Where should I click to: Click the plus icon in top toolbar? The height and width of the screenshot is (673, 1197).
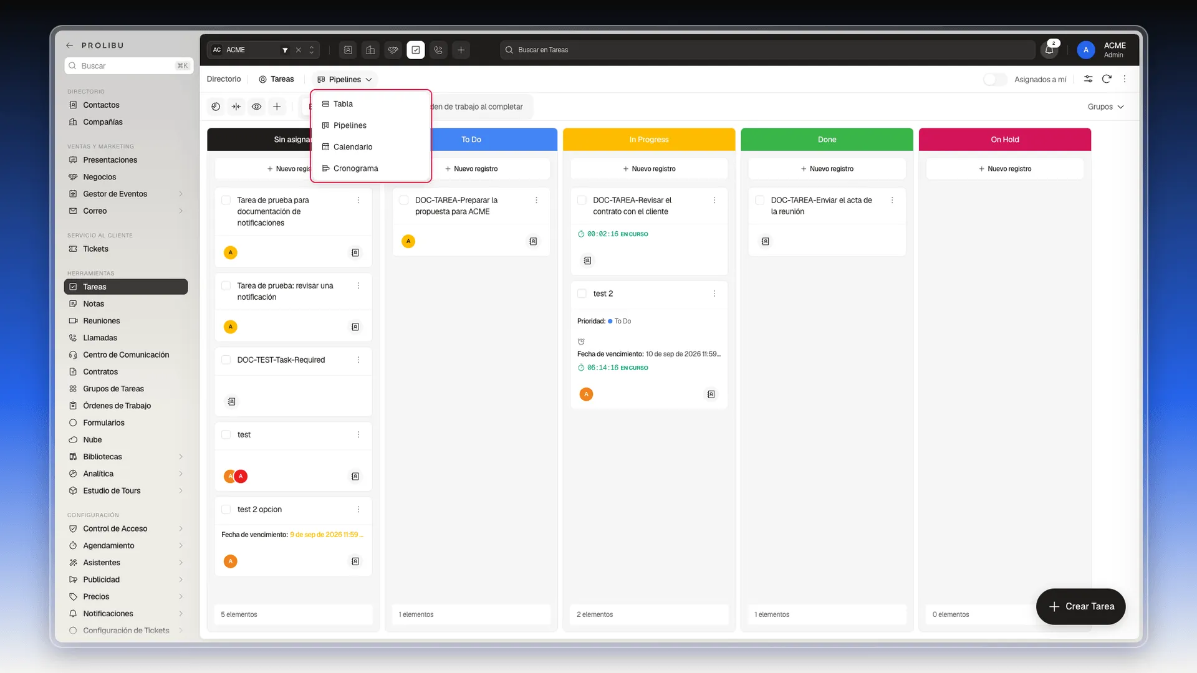pyautogui.click(x=461, y=50)
